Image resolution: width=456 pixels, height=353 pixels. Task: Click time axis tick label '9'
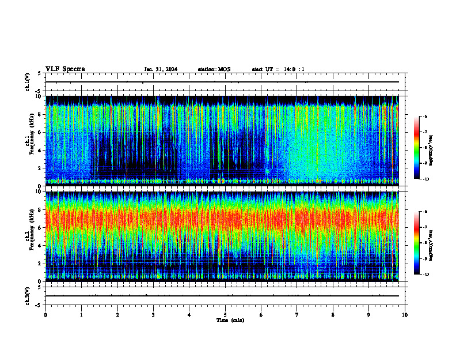tap(368, 315)
